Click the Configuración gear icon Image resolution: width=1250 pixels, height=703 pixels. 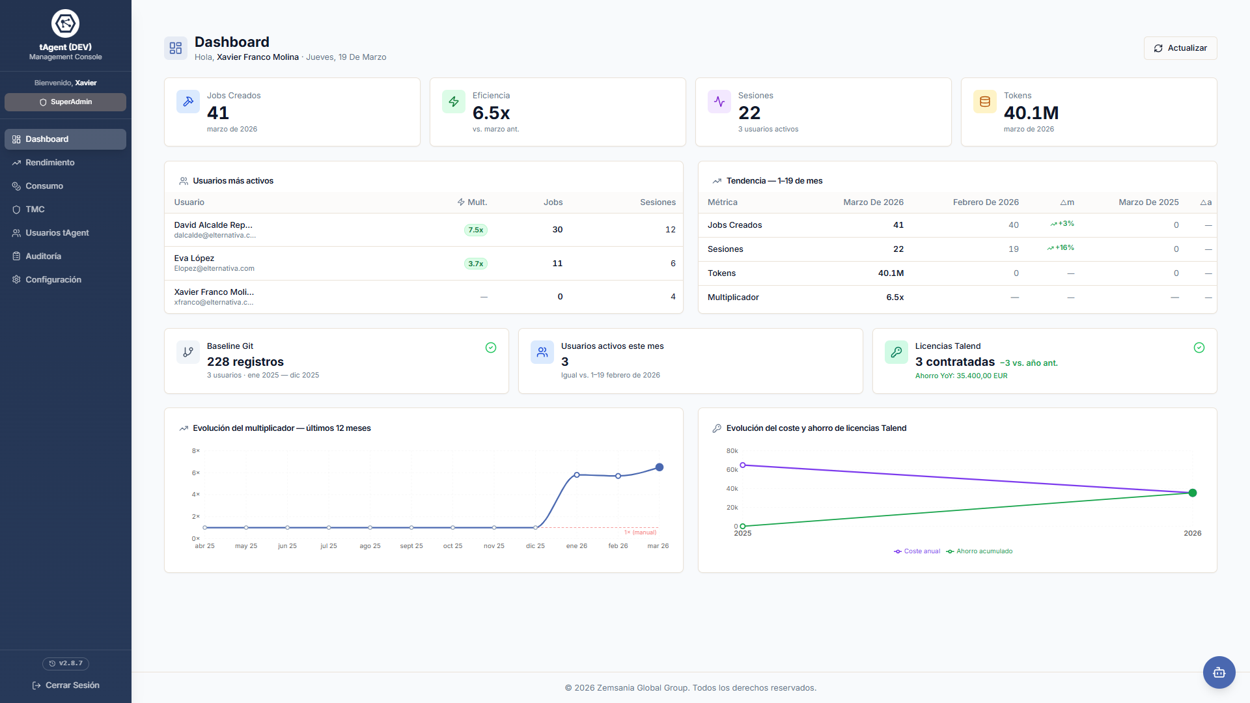point(16,280)
